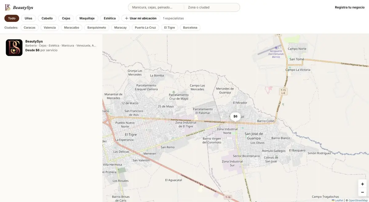The width and height of the screenshot is (369, 202).
Task: Click the Campo Norte map label
Action: tap(297, 49)
